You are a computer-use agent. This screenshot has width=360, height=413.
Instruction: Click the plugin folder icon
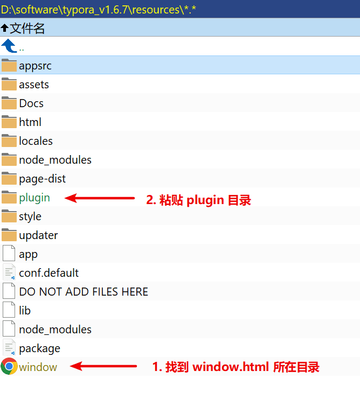point(9,197)
